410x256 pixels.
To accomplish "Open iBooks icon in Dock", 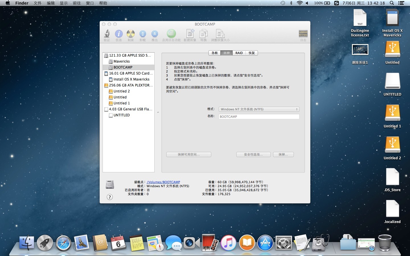I will [247, 243].
